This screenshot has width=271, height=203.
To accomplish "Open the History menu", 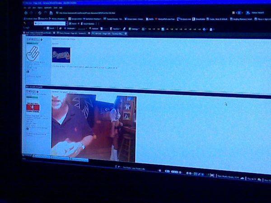I will click(40, 8).
